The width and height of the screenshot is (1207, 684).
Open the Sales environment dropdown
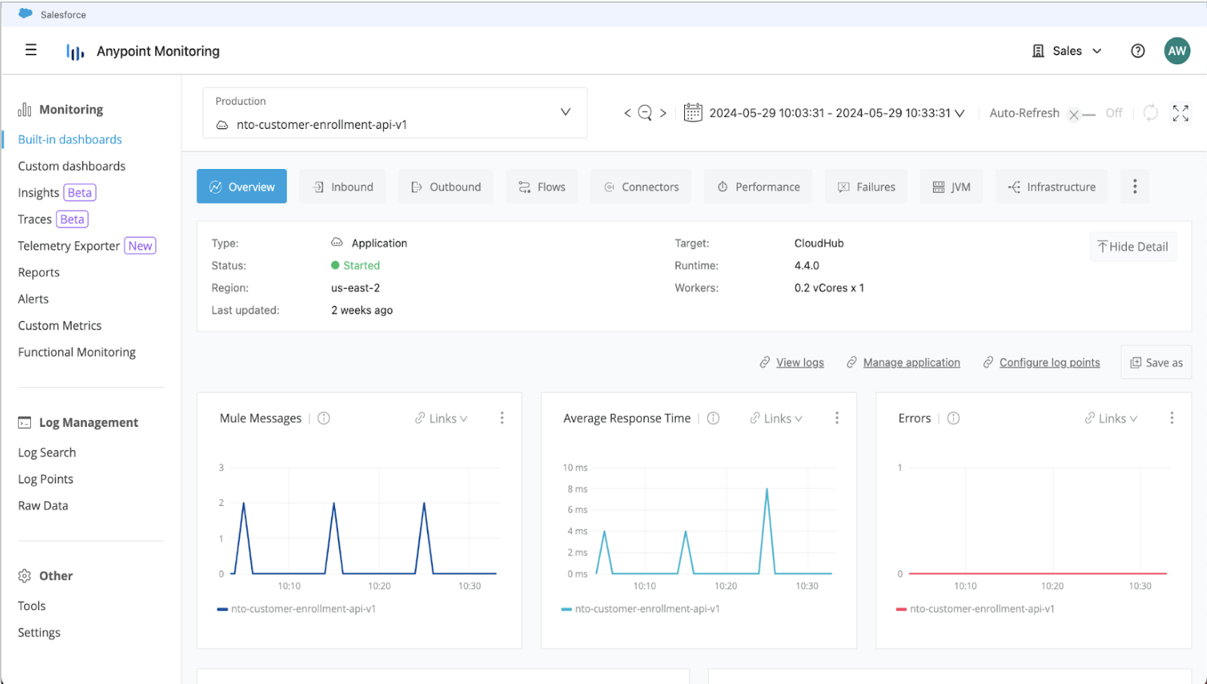[1067, 51]
